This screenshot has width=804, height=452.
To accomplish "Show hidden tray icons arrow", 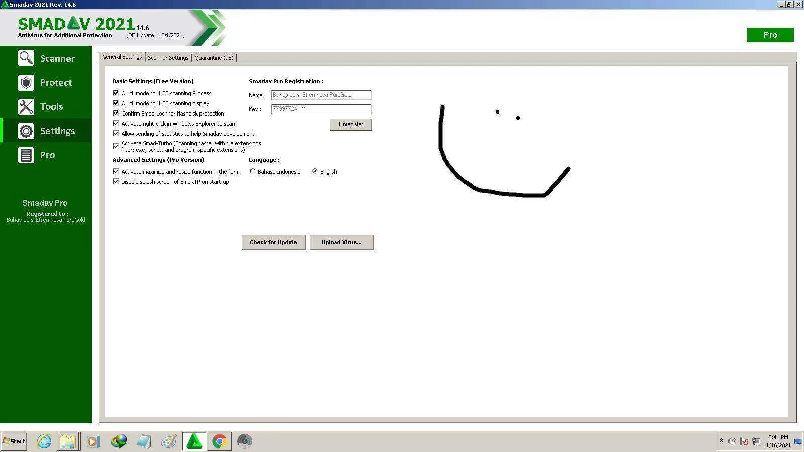I will tap(721, 441).
